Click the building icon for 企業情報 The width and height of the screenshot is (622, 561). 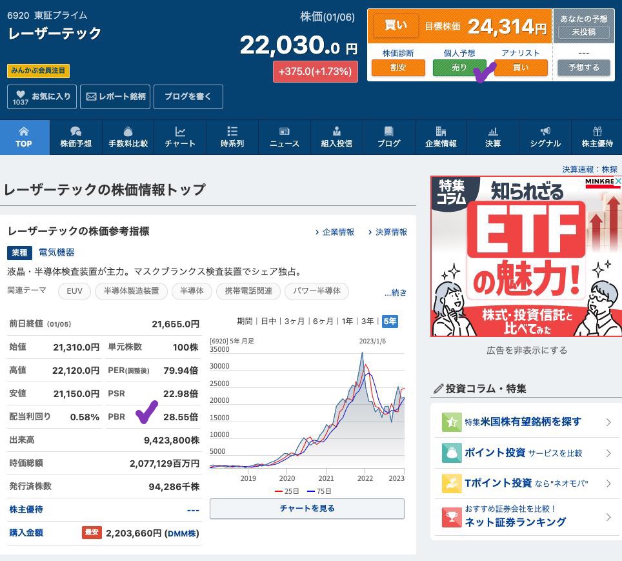441,131
